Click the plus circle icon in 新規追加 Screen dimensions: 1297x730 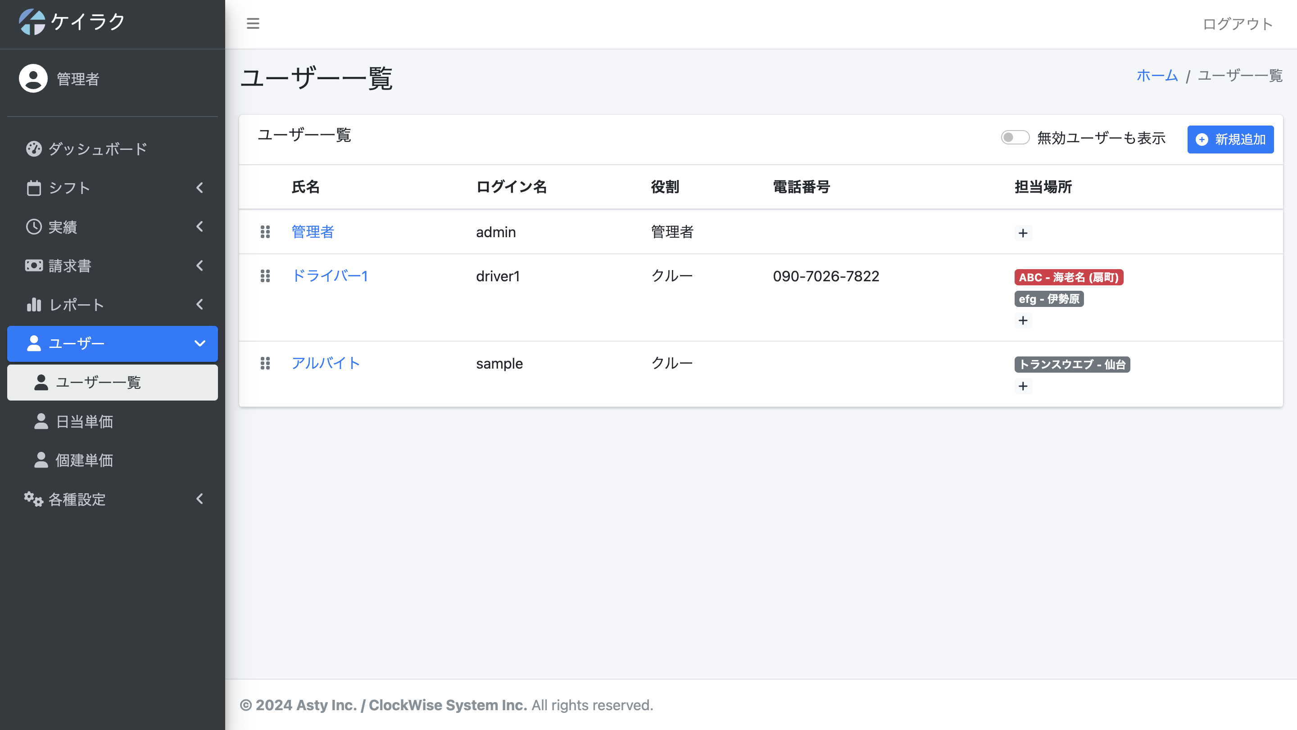click(x=1202, y=140)
